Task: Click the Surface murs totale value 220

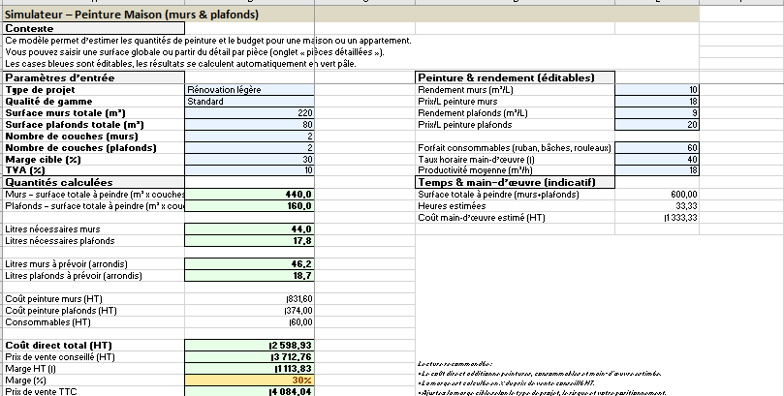Action: pyautogui.click(x=249, y=112)
